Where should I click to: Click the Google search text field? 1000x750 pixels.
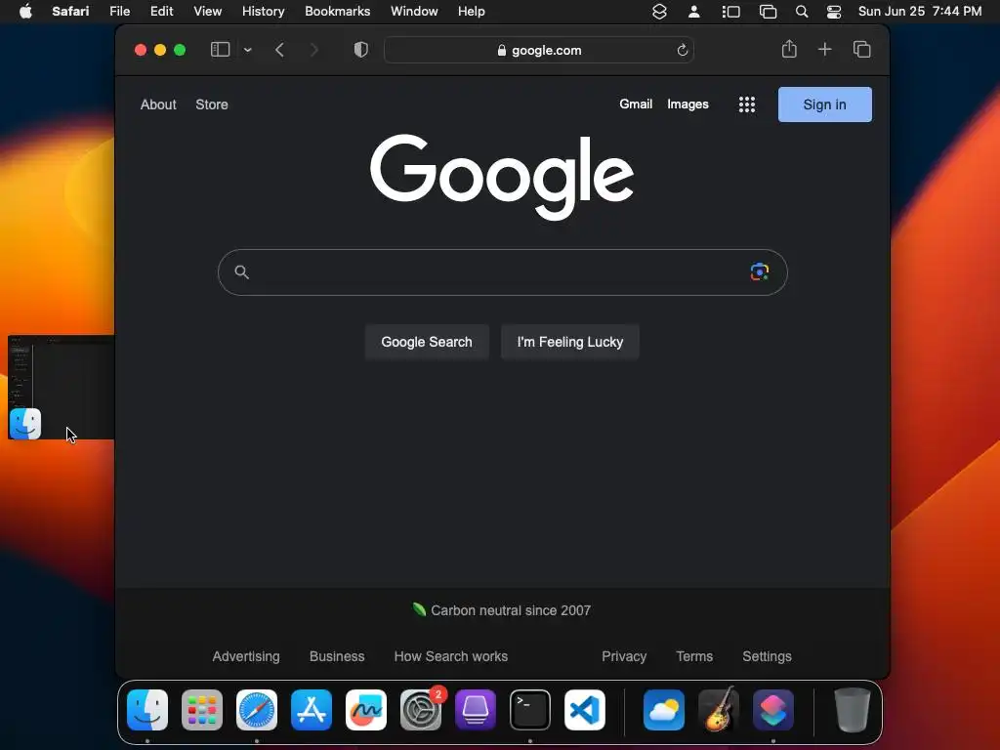point(502,272)
